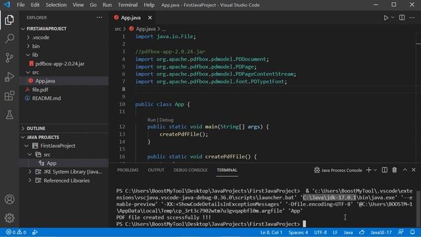Click the Debug CodeLens above main
Image resolution: width=421 pixels, height=237 pixels.
(166, 120)
